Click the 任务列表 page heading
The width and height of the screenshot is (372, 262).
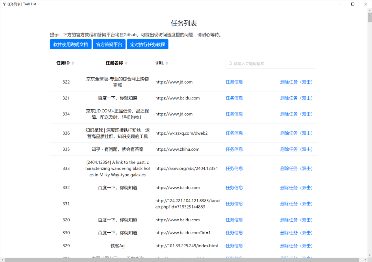[x=184, y=23]
